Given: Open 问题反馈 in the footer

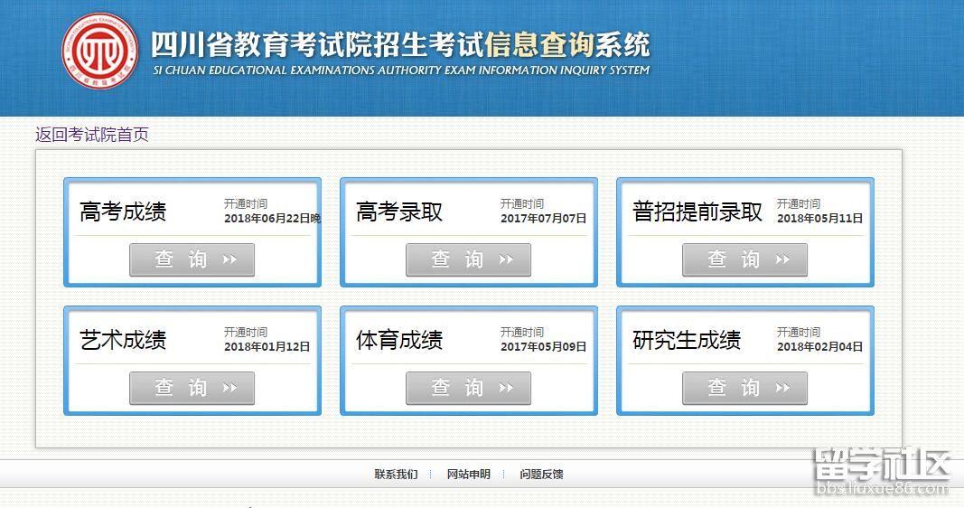Looking at the screenshot, I should [541, 475].
